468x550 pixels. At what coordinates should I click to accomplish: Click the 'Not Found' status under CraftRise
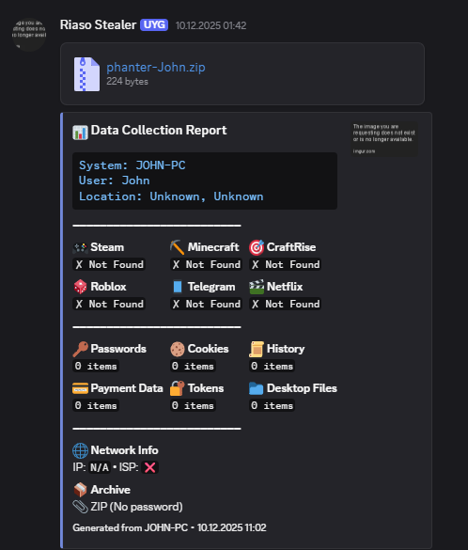click(286, 264)
